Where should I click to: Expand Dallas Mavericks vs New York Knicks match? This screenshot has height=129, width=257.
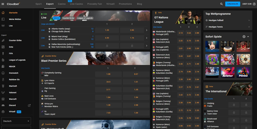click(x=147, y=46)
